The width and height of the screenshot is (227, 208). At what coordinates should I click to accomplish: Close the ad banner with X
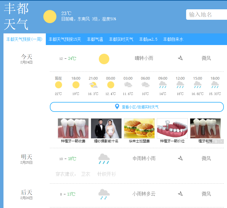[221, 141]
